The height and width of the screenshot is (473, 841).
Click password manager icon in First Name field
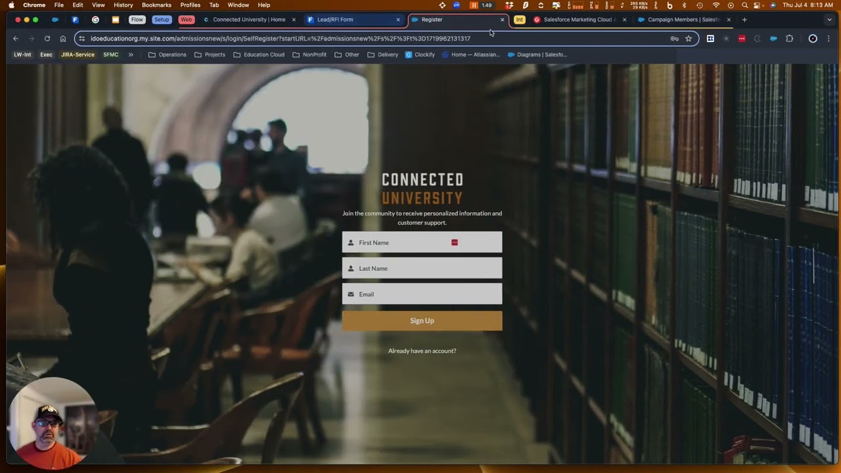click(455, 242)
